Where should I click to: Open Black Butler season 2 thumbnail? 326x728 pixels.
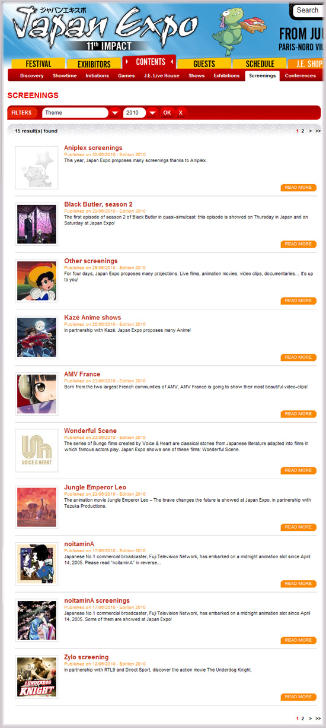(x=37, y=224)
